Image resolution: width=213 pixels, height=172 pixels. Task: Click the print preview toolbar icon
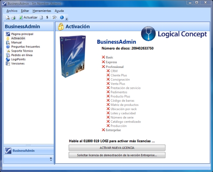pyautogui.click(x=8, y=17)
